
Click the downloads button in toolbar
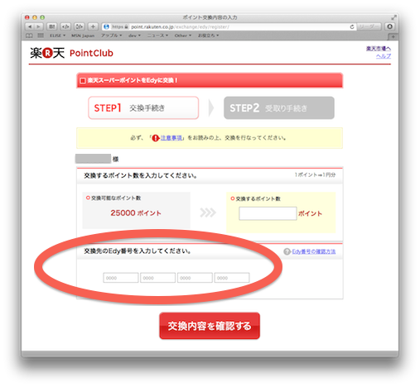pos(389,26)
